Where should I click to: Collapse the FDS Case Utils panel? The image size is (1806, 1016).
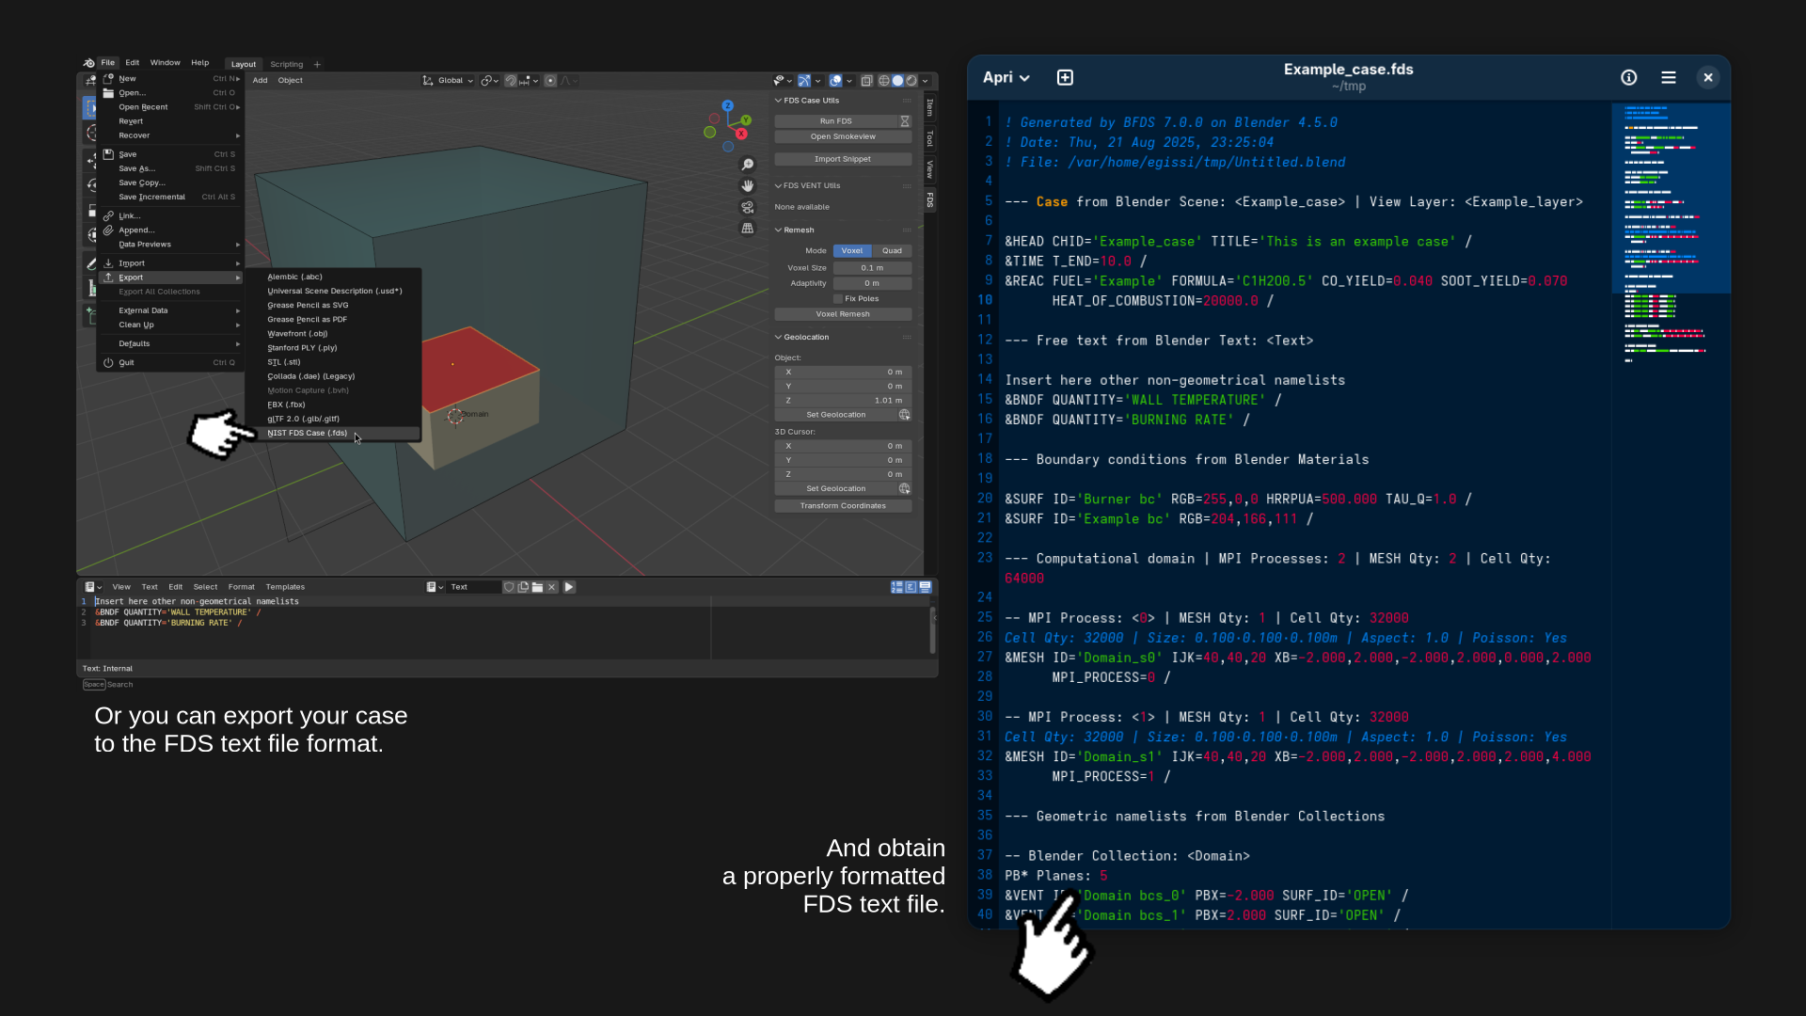pyautogui.click(x=779, y=101)
